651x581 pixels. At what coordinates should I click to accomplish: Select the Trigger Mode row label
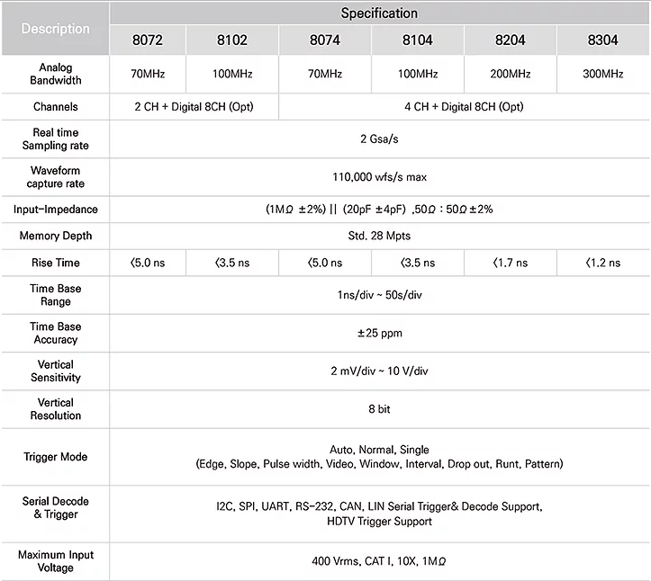[x=55, y=457]
